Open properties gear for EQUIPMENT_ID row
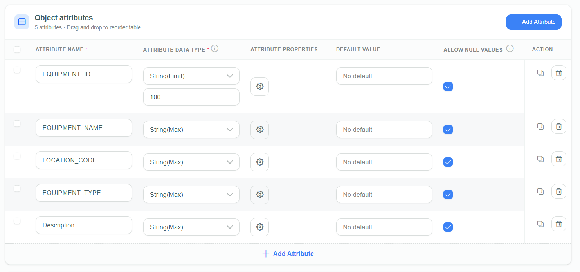 pyautogui.click(x=259, y=86)
